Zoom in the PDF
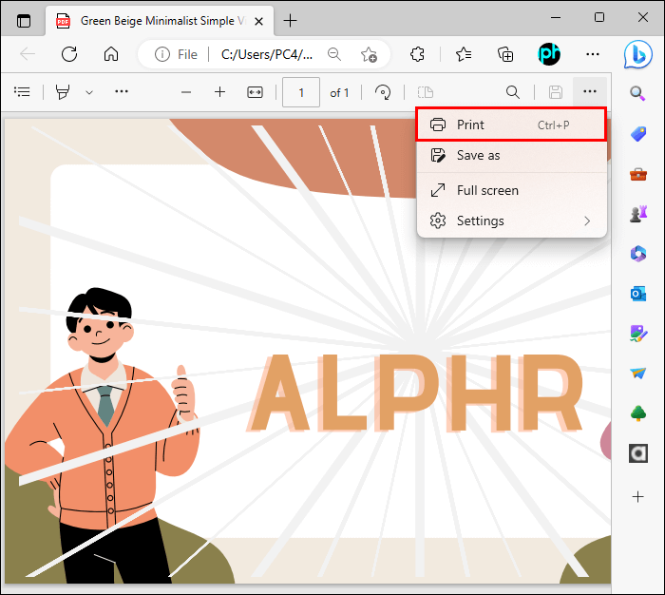 point(219,92)
